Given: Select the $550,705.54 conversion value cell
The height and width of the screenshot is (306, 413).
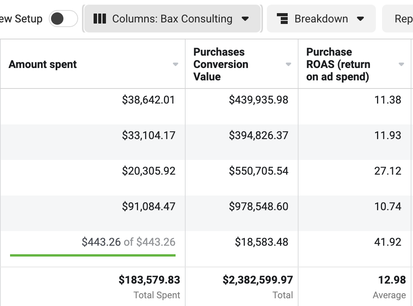Looking at the screenshot, I should tap(258, 171).
